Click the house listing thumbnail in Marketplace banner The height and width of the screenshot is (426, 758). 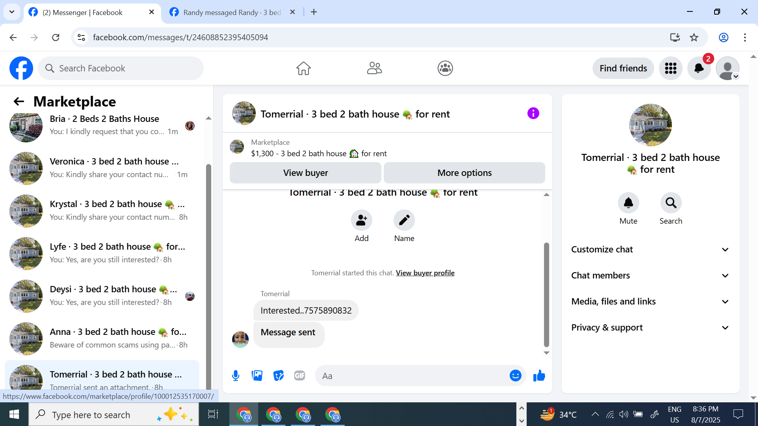(237, 147)
